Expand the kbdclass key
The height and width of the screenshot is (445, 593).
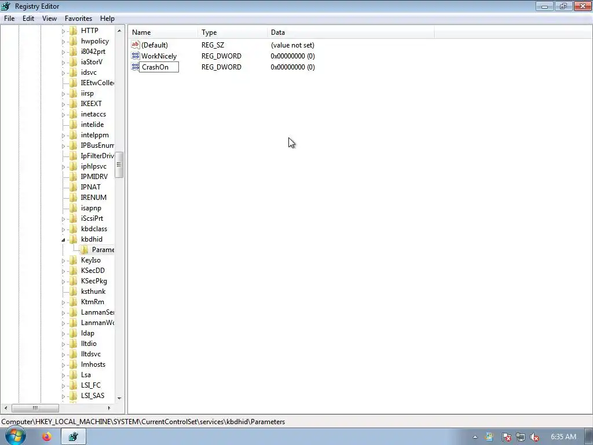[63, 229]
